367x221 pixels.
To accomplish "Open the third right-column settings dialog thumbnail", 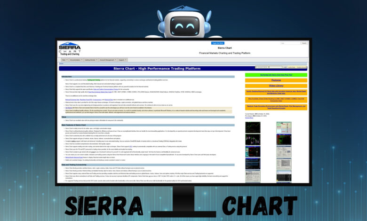I will (x=284, y=151).
